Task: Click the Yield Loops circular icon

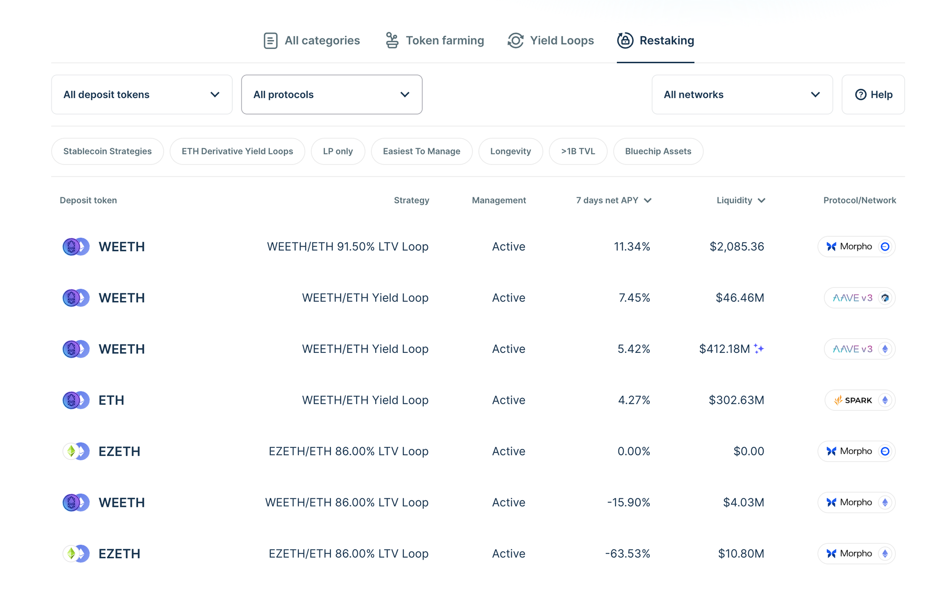Action: (516, 40)
